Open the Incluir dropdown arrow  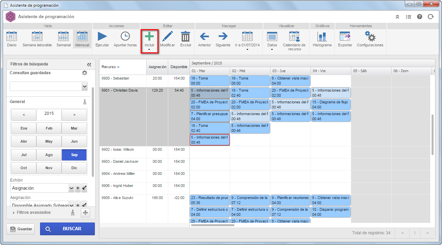[149, 49]
